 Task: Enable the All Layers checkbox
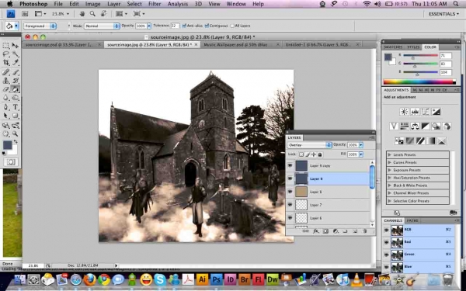tap(232, 26)
